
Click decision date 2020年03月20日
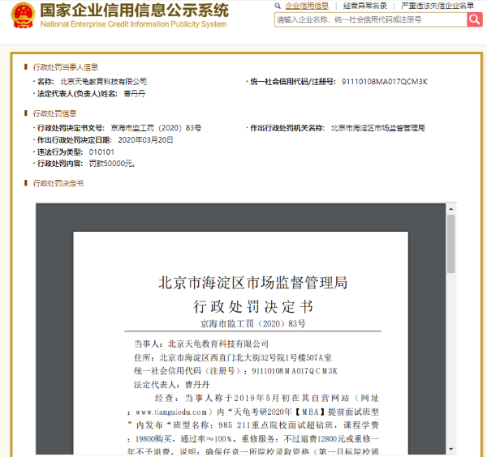145,140
